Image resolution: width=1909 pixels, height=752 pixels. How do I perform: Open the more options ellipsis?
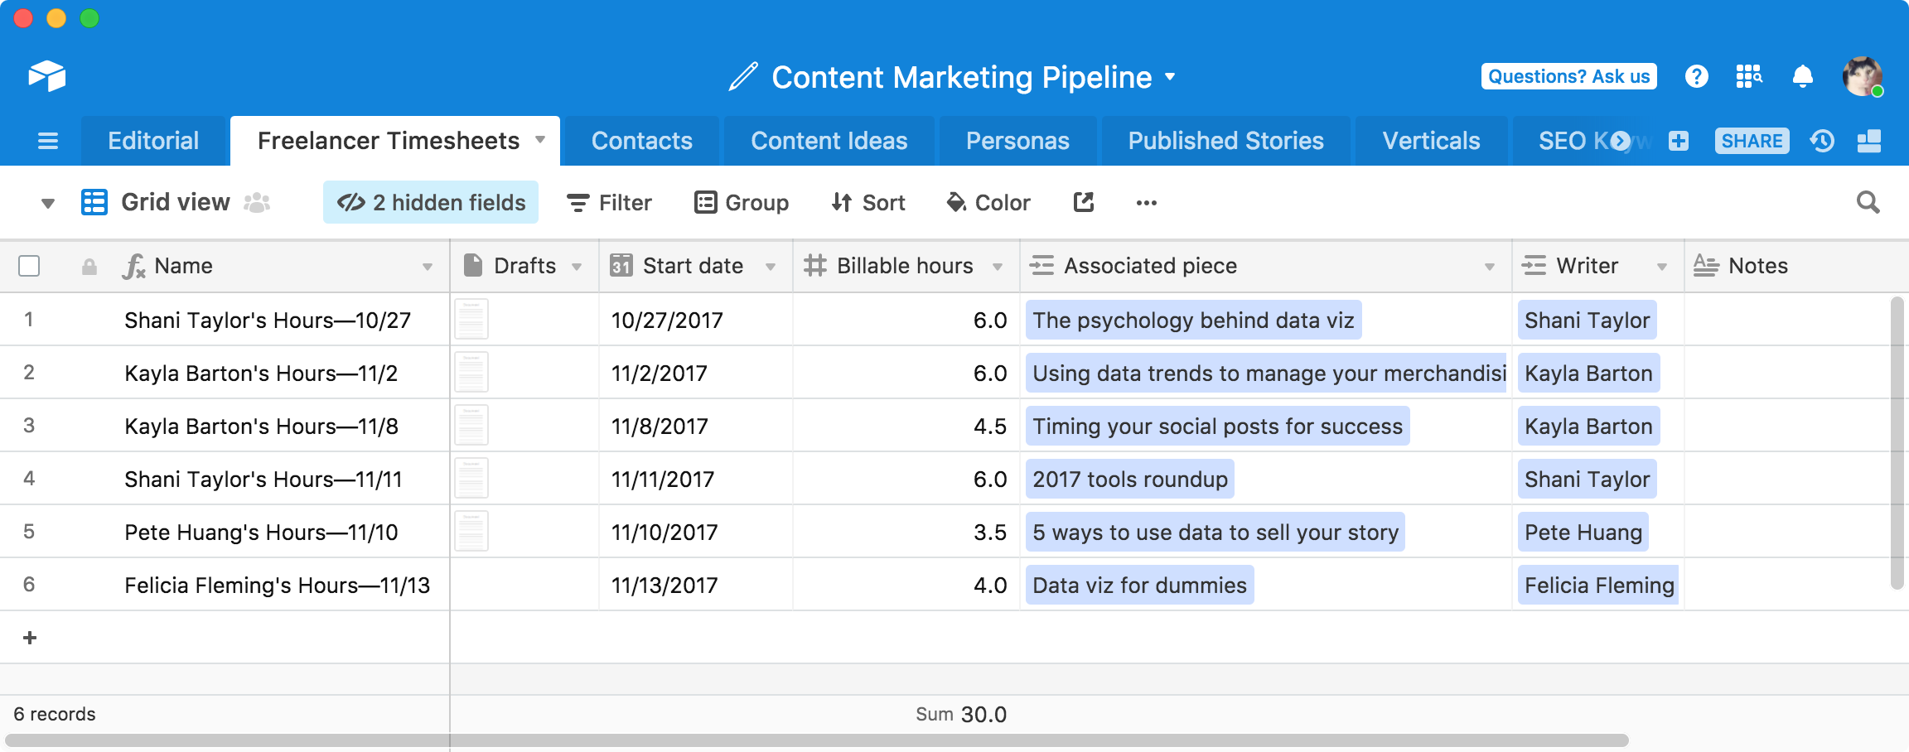pos(1147,203)
